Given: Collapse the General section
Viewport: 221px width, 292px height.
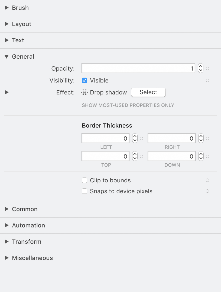Looking at the screenshot, I should click(x=7, y=56).
